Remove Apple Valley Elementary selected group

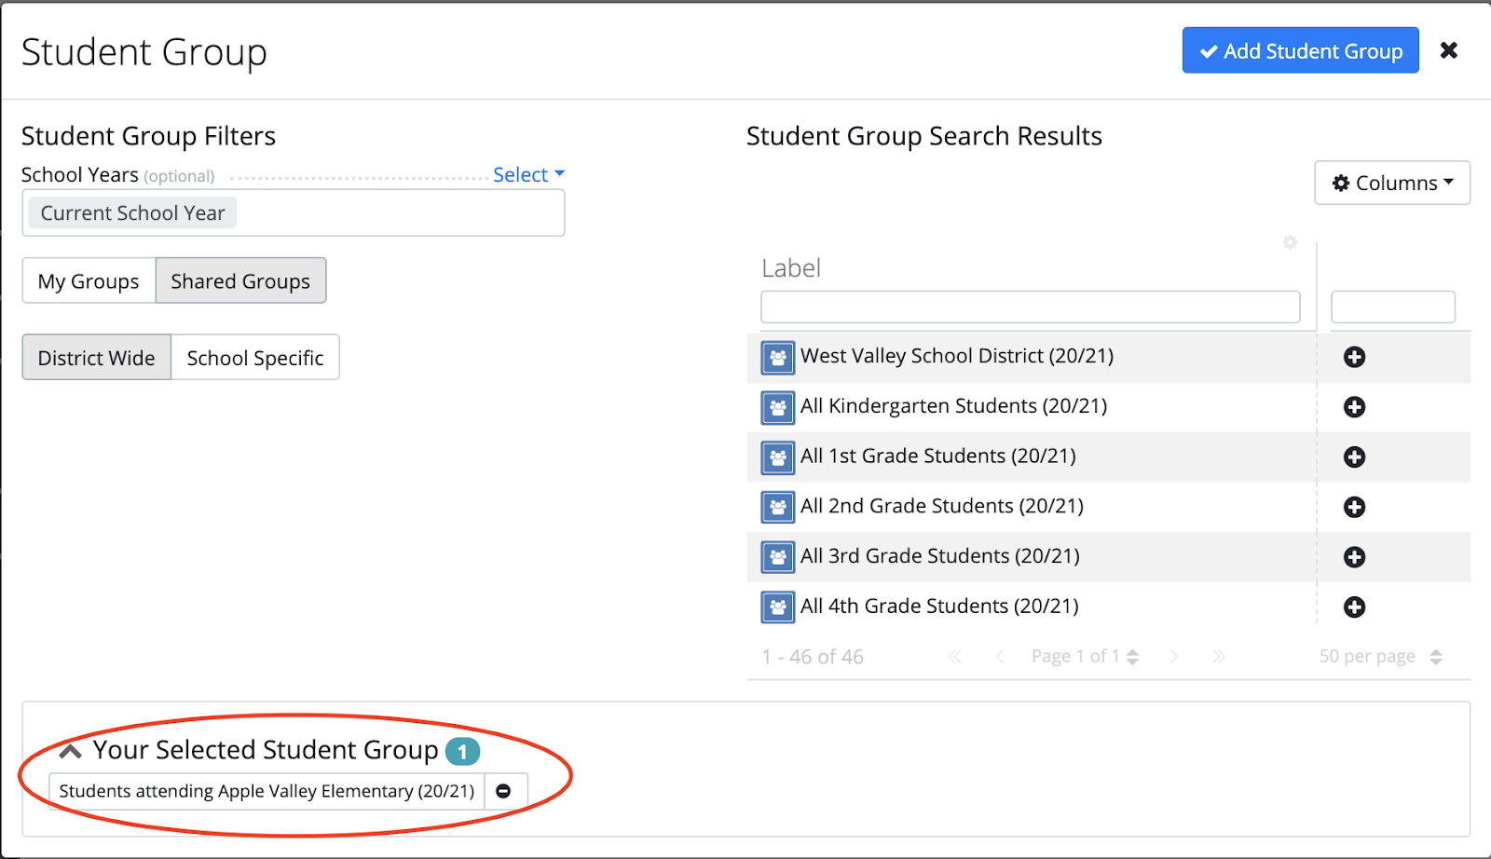[503, 791]
